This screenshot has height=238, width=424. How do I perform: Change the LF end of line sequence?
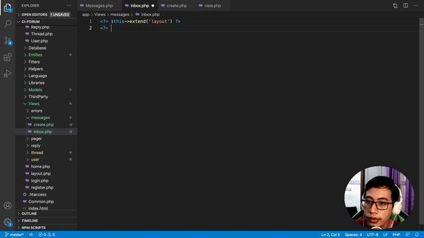click(x=386, y=235)
